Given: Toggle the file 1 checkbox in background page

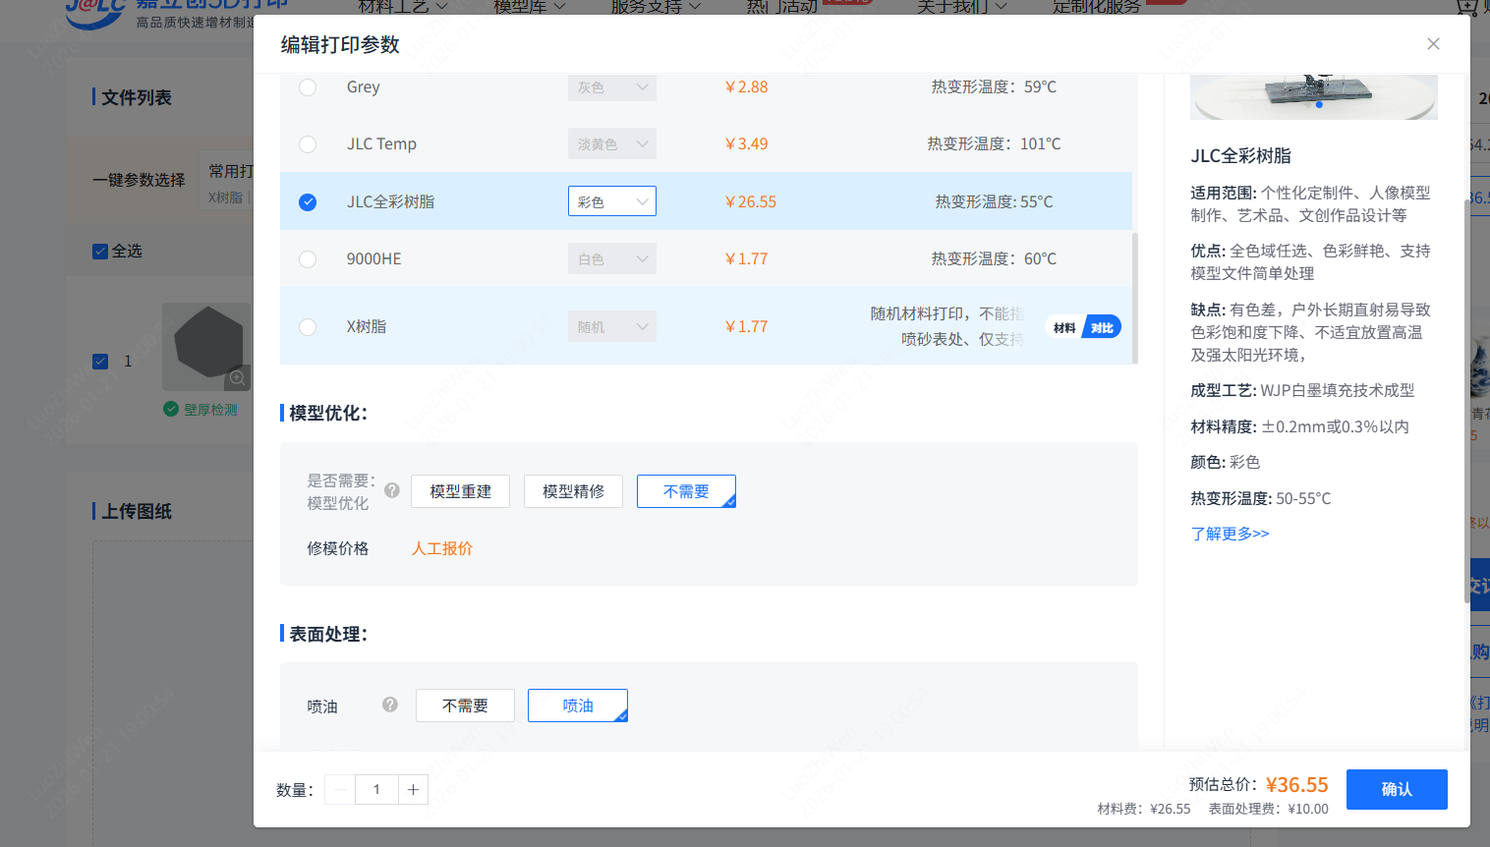Looking at the screenshot, I should point(100,362).
